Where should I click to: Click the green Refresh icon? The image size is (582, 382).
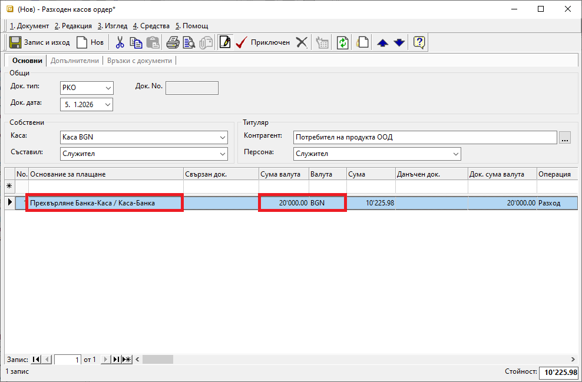(x=343, y=42)
